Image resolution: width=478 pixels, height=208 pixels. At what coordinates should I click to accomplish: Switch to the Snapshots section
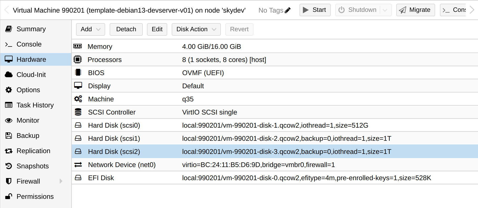point(33,166)
